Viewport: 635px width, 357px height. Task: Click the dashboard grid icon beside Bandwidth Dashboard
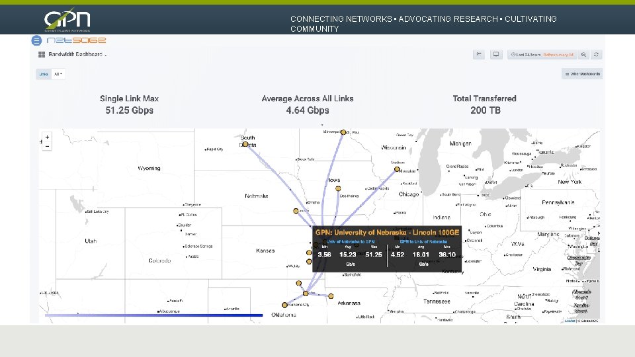pos(41,55)
